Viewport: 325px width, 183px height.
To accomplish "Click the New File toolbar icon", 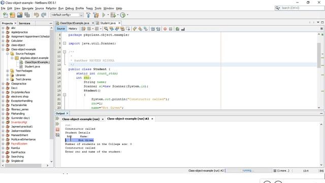I will pos(6,15).
